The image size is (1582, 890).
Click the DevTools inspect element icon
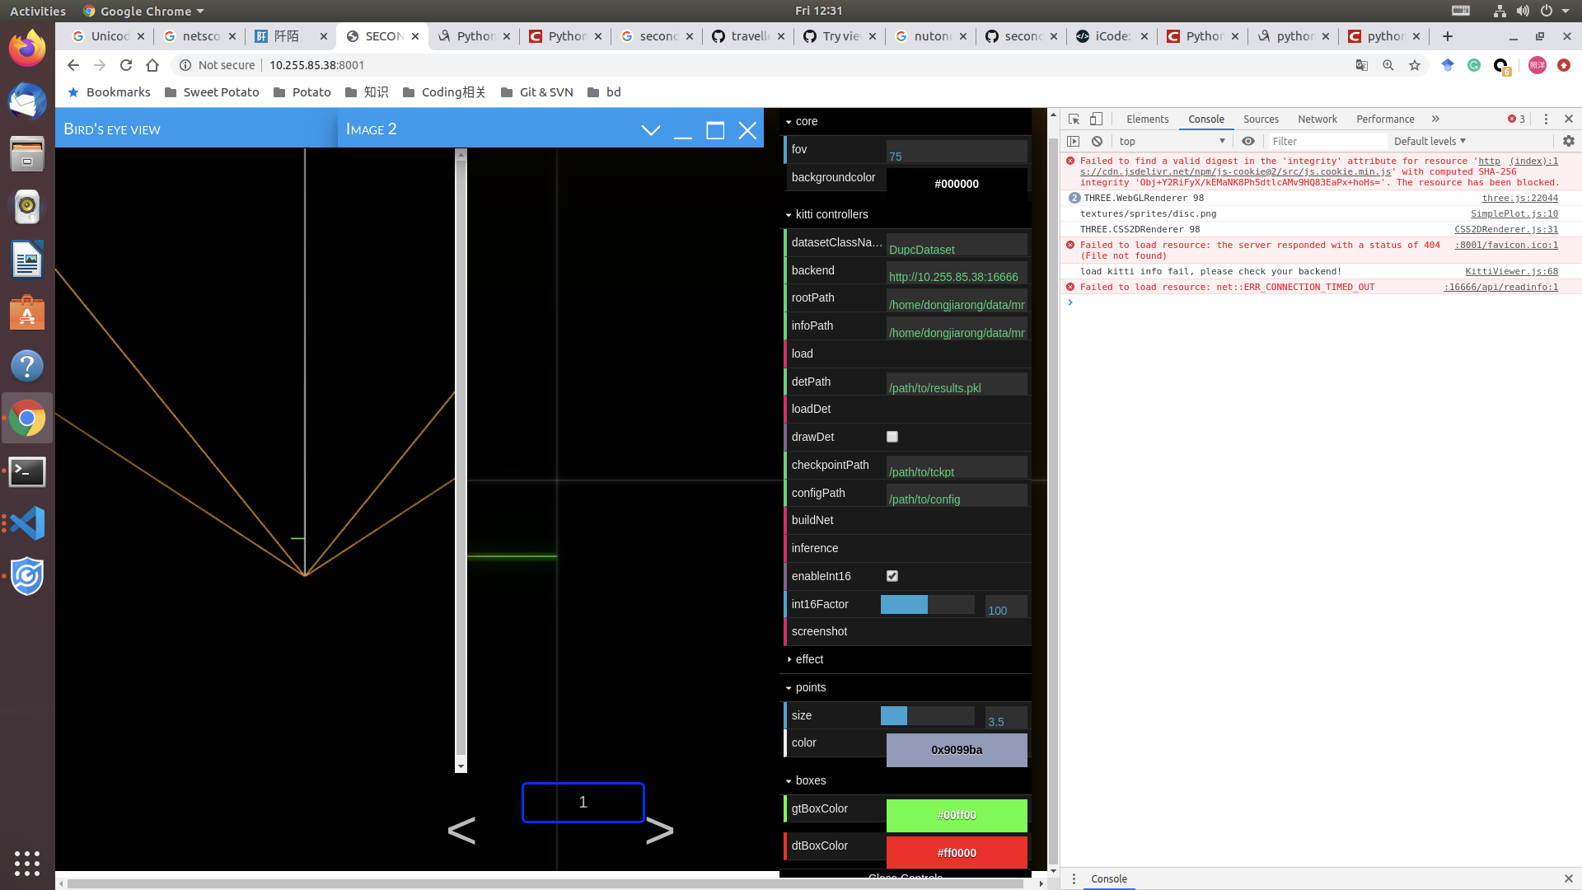pos(1074,119)
